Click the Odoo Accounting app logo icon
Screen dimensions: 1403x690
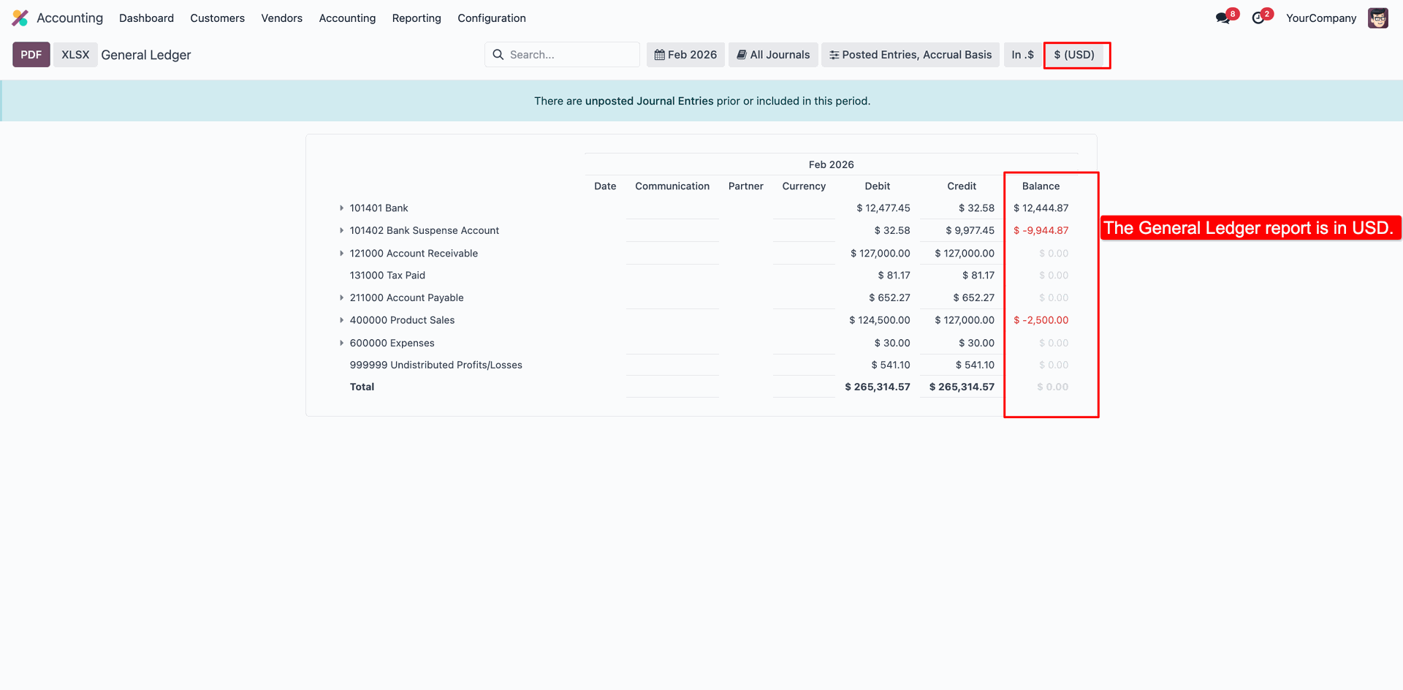click(20, 18)
